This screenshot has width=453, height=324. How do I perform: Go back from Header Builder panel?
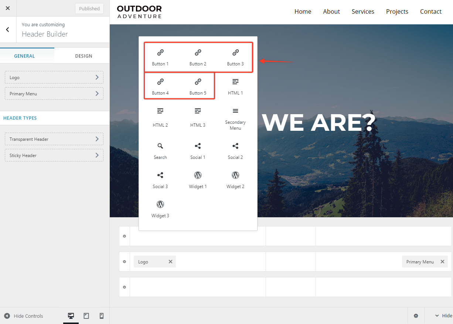tap(8, 30)
